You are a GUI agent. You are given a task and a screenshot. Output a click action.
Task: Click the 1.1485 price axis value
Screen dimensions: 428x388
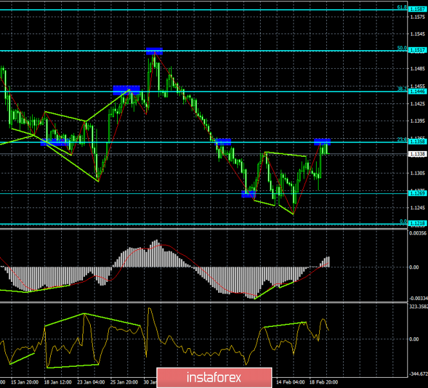pos(418,69)
